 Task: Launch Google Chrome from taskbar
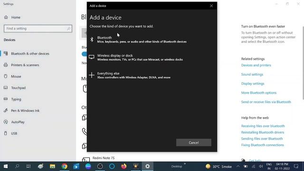[x=65, y=166]
